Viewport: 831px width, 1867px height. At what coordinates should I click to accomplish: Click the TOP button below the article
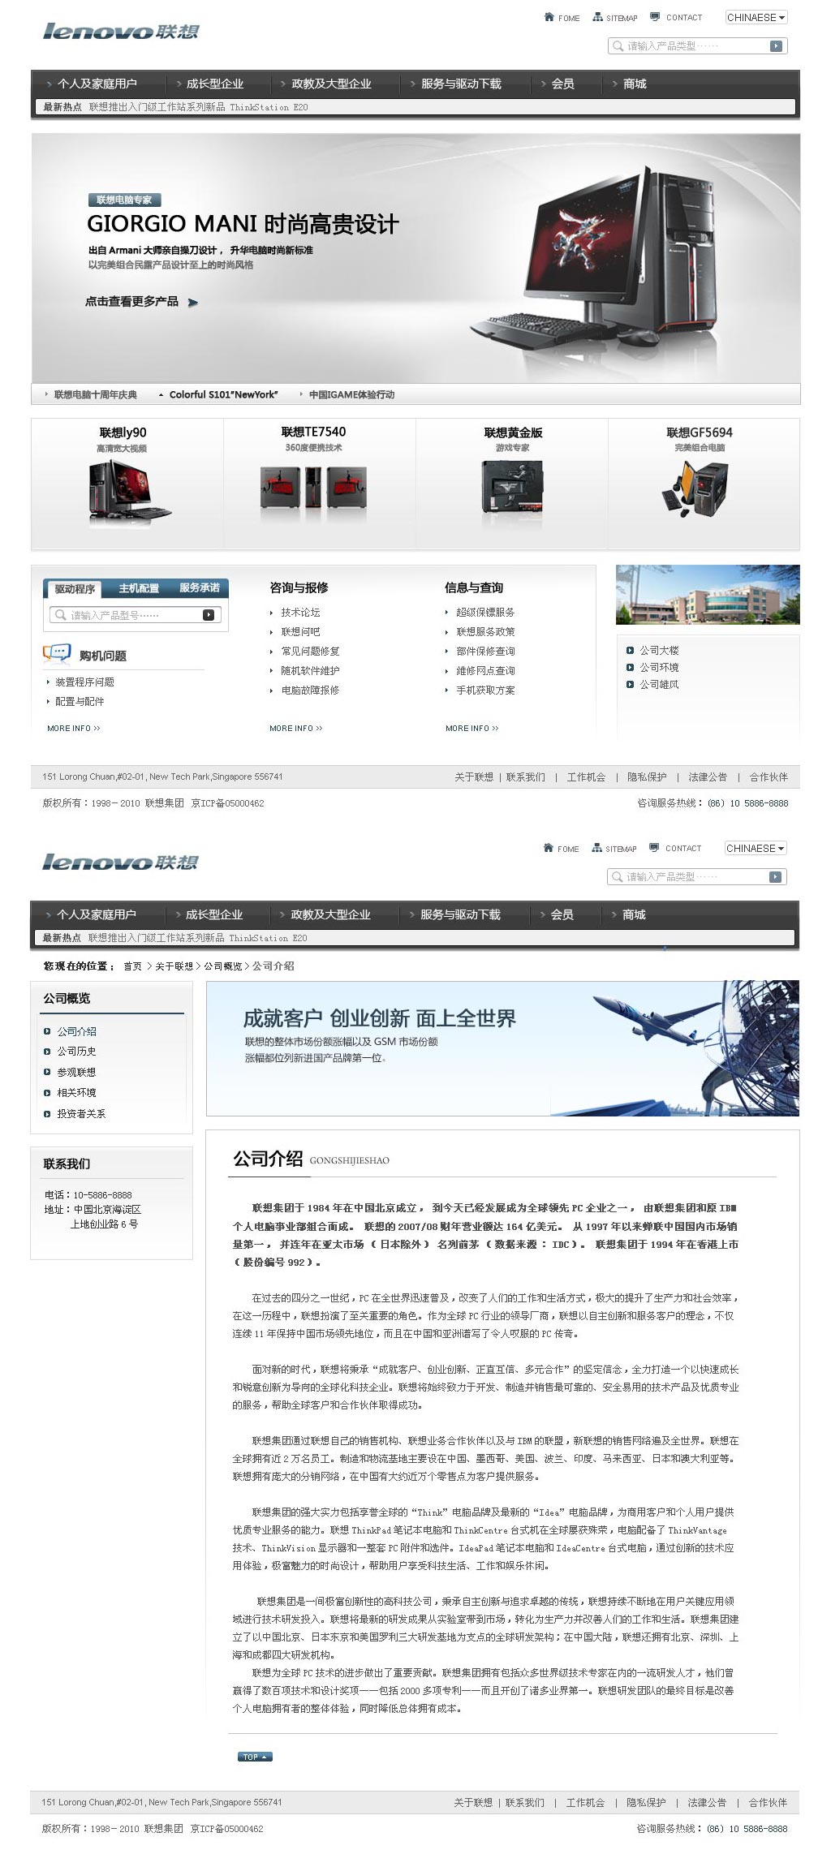click(255, 1757)
